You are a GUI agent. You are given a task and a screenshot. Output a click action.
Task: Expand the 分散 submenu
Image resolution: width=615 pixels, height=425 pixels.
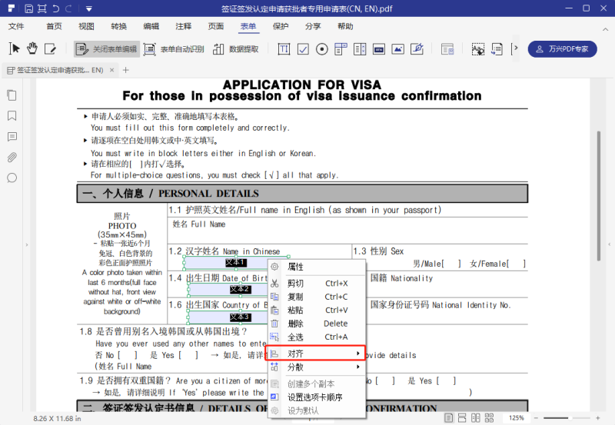coord(317,367)
